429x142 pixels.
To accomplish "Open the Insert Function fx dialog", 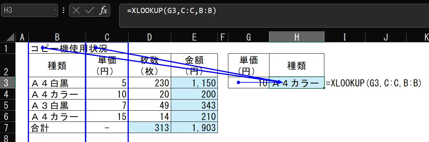I will (x=103, y=11).
